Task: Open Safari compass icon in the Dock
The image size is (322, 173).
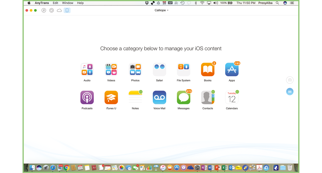Action: (53, 168)
